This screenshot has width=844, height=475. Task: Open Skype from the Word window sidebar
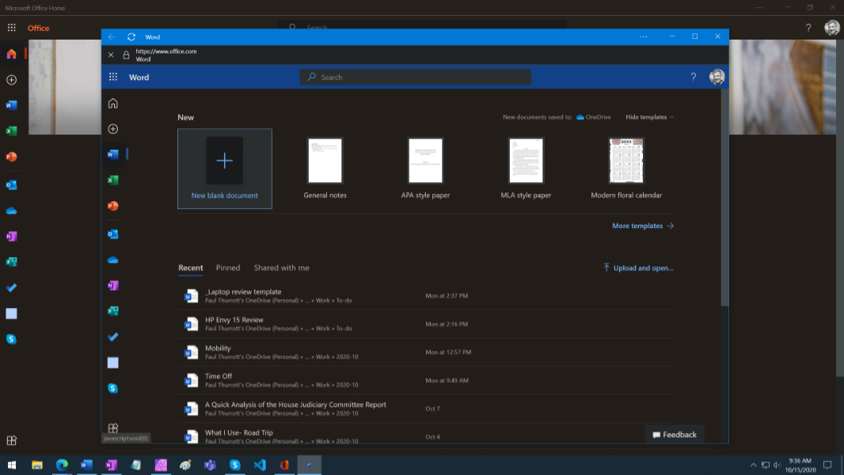113,389
